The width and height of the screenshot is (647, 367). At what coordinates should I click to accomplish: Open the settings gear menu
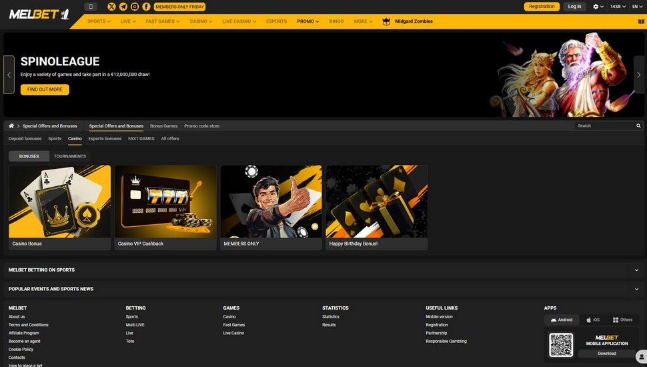click(x=598, y=7)
